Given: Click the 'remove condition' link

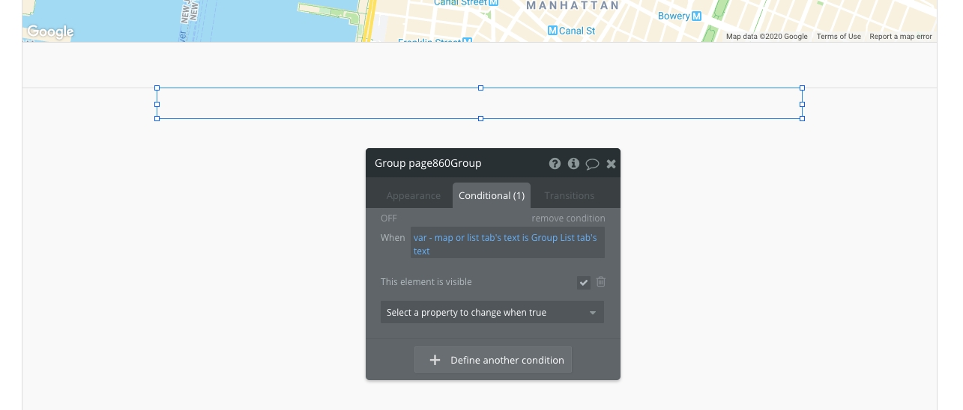Looking at the screenshot, I should [568, 218].
